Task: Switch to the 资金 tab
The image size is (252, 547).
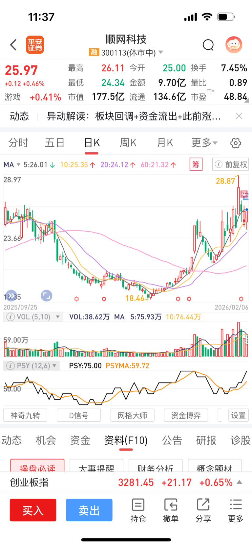Action: point(80,440)
